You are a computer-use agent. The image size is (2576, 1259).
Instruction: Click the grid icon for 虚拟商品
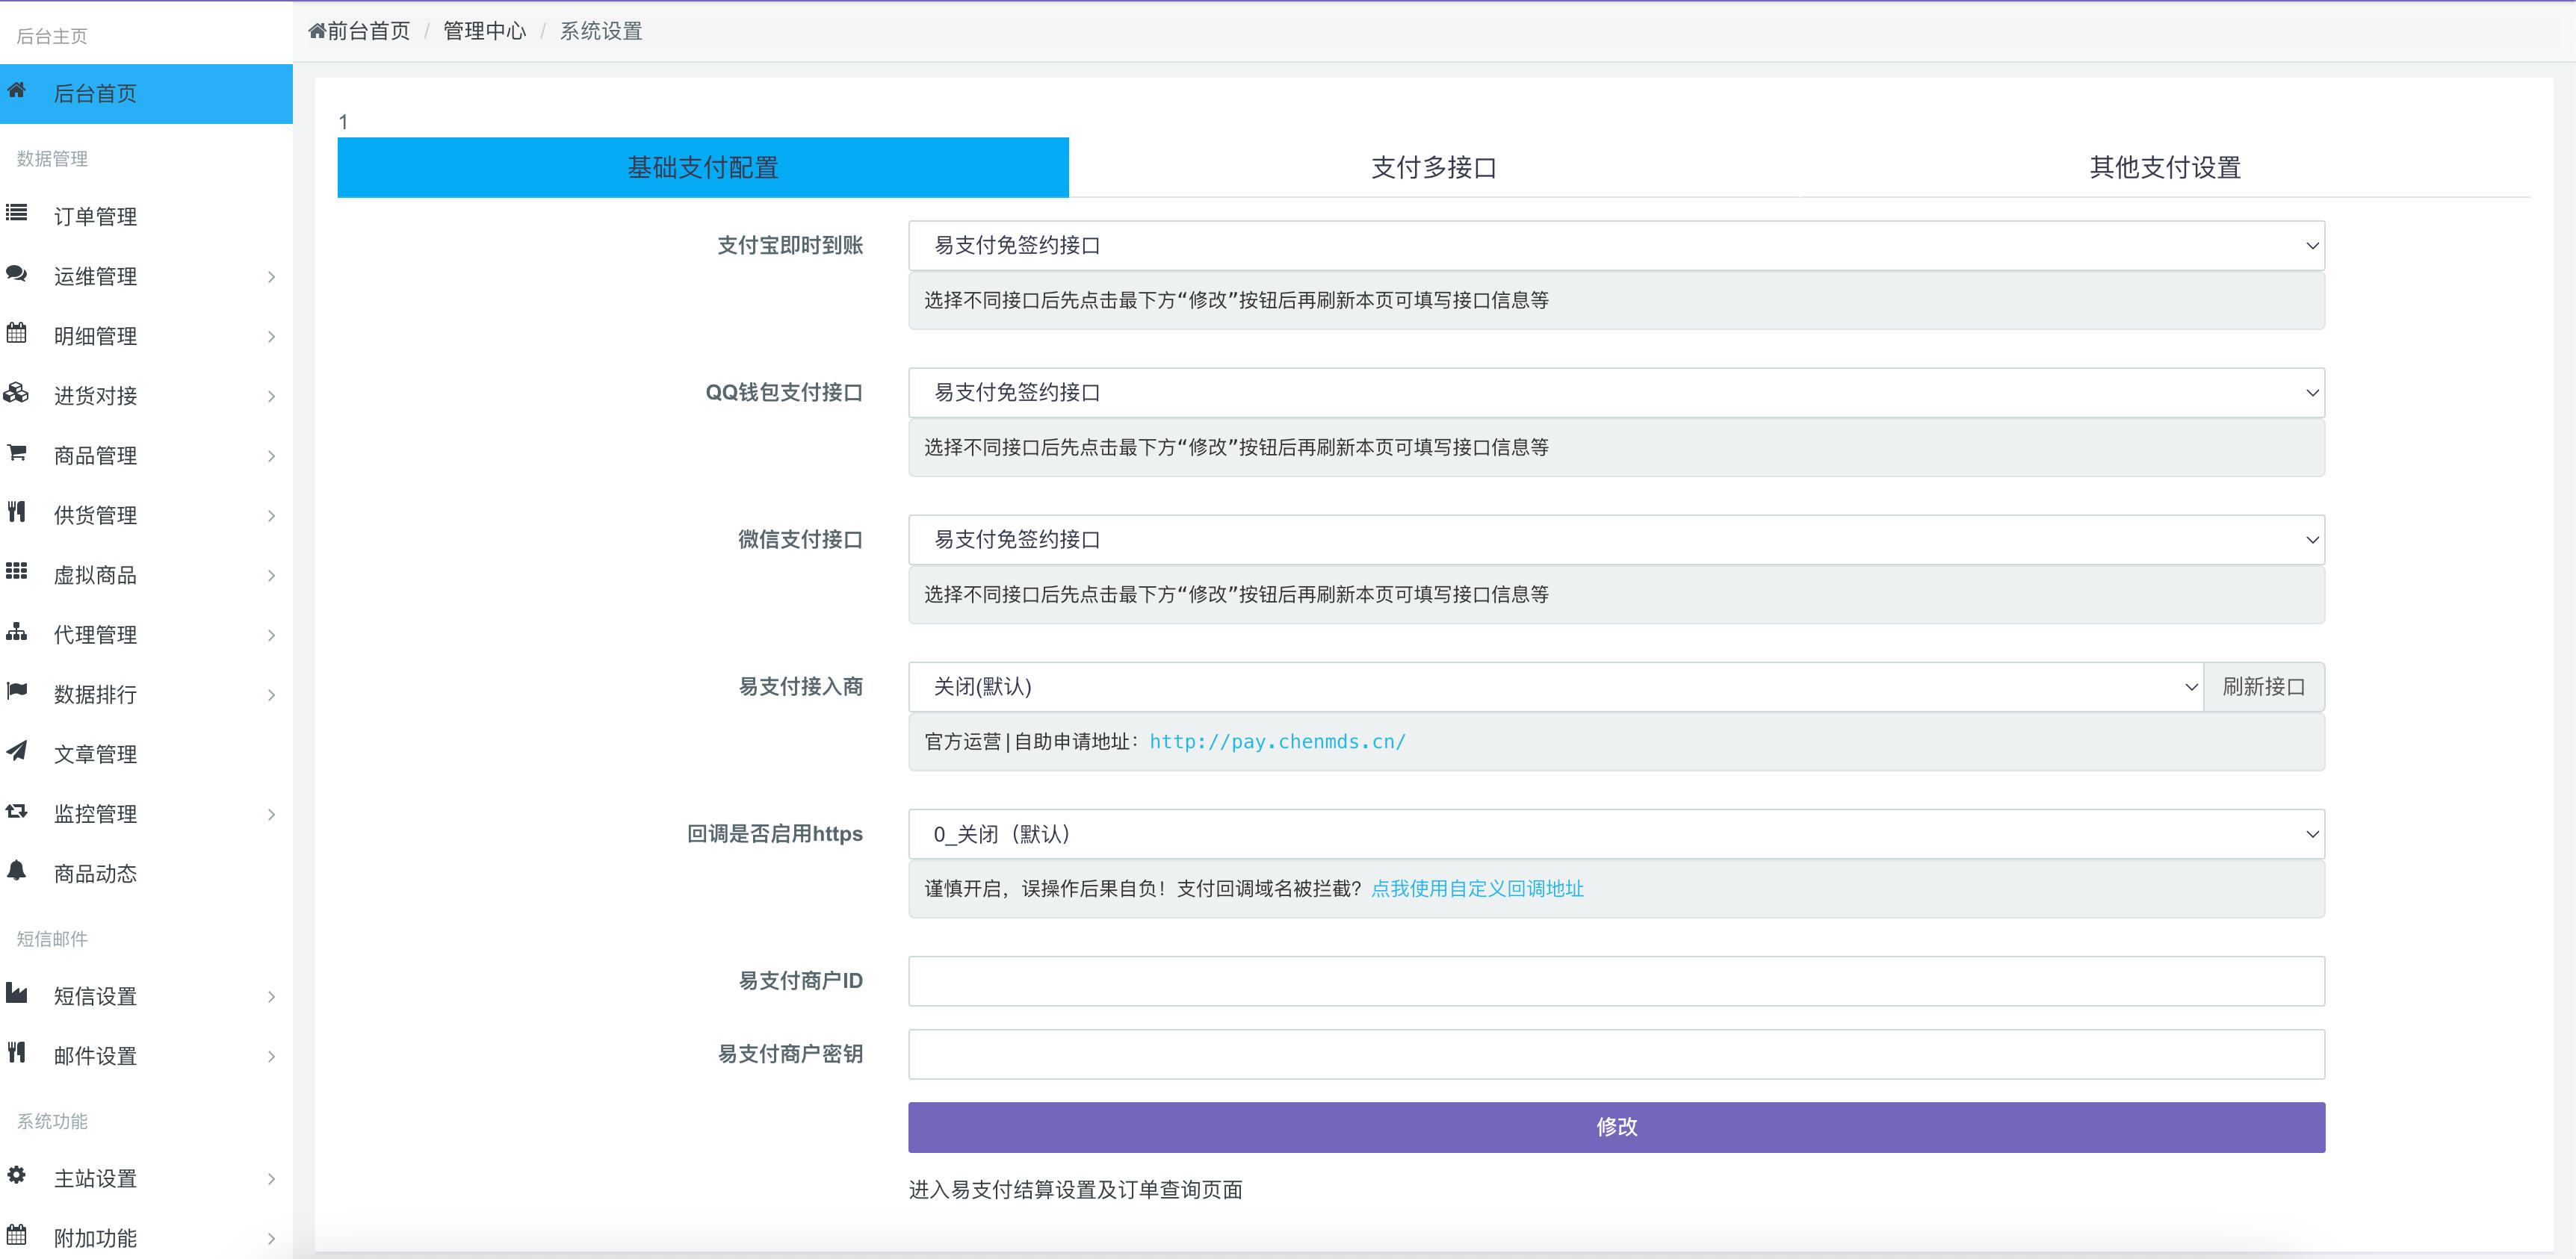click(x=16, y=571)
